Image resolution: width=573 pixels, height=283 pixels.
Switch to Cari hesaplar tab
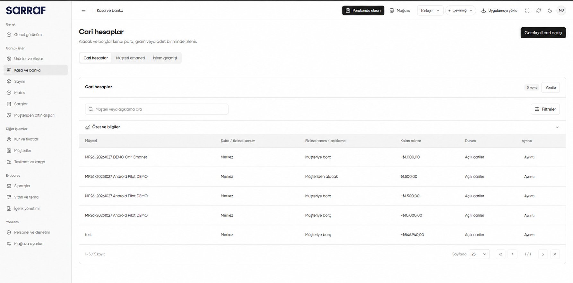[96, 58]
